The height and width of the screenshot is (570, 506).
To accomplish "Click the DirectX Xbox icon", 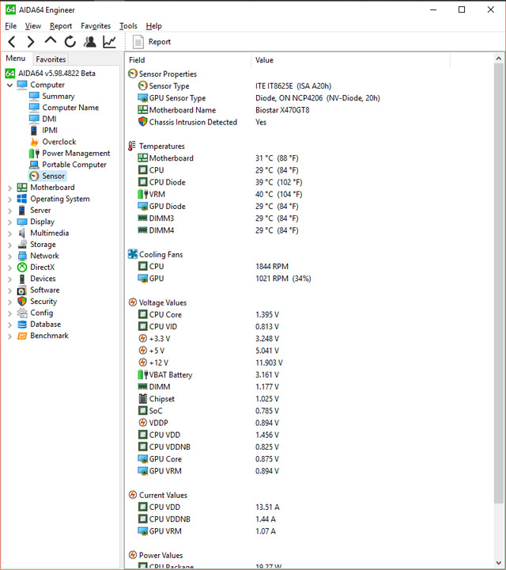I will click(22, 268).
